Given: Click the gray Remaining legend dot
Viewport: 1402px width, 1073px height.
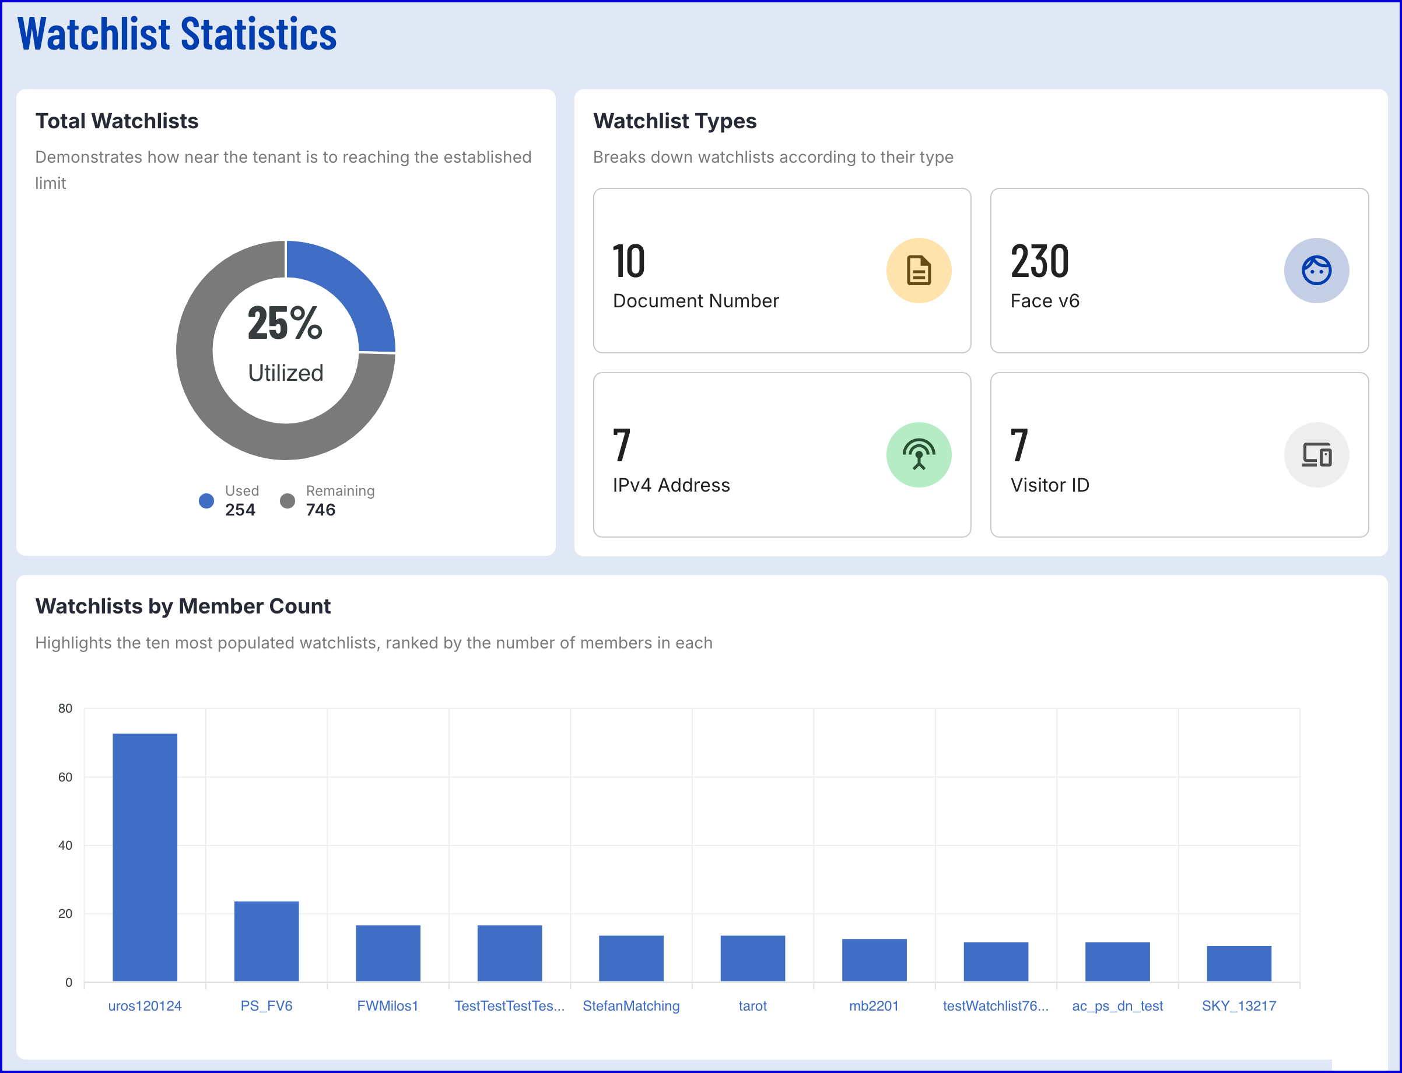Looking at the screenshot, I should point(287,501).
